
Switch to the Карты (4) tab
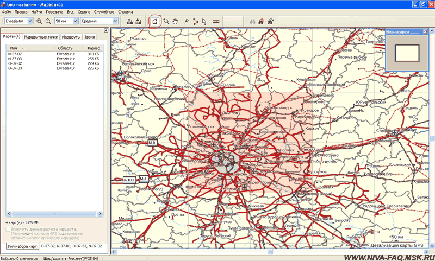tap(11, 36)
